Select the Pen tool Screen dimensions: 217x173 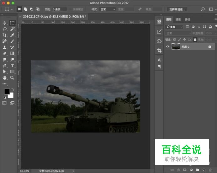pos(4,66)
